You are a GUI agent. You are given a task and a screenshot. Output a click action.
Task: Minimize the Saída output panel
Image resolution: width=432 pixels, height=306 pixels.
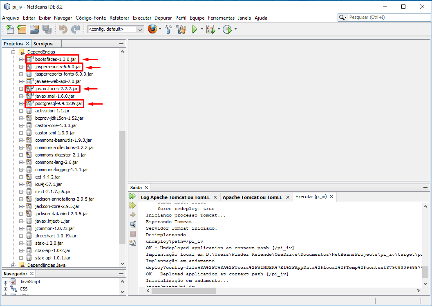[x=425, y=188]
